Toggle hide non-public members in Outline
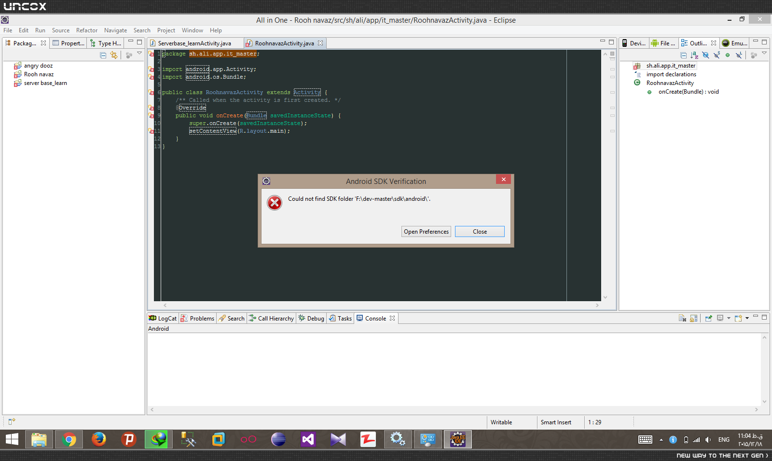Screen dimensions: 772x461 click(x=728, y=55)
